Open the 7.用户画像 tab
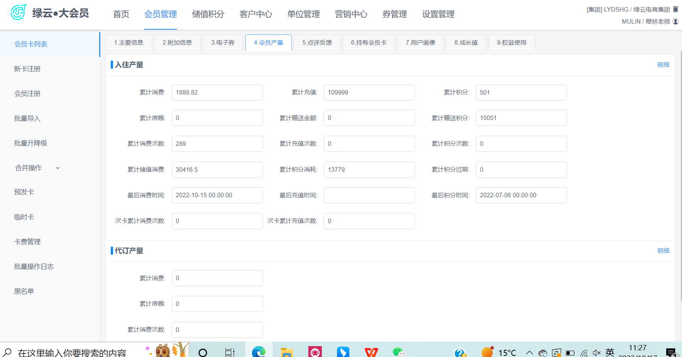 click(x=420, y=43)
